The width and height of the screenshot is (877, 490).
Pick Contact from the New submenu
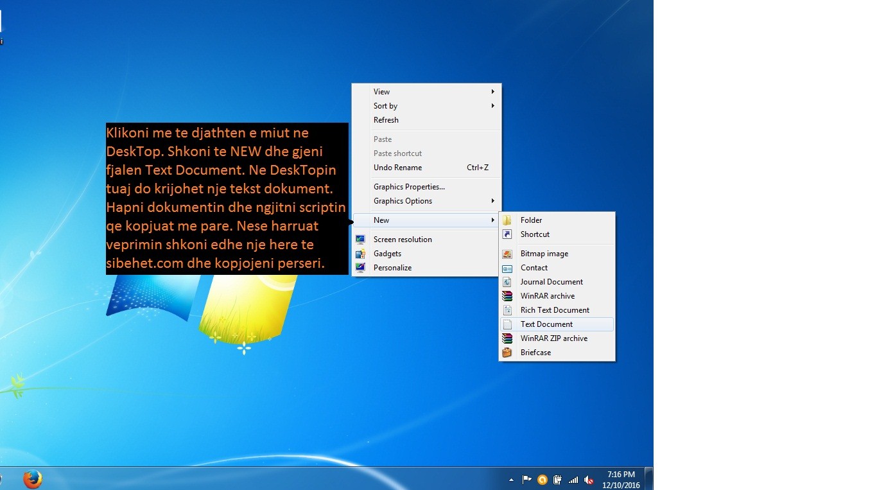pyautogui.click(x=557, y=268)
